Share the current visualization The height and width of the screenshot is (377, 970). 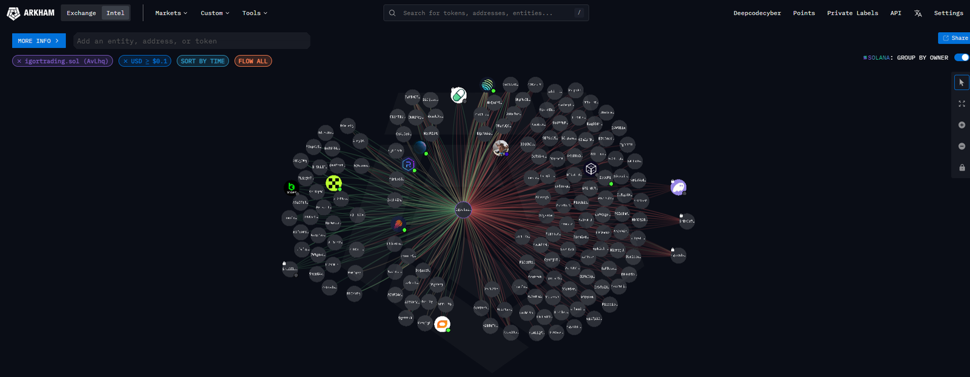954,38
